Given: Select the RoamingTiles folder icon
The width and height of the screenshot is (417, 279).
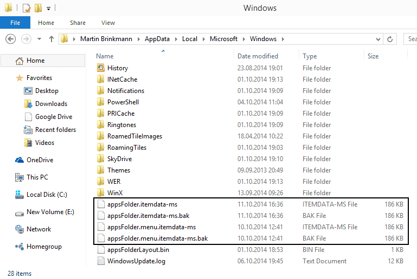Looking at the screenshot, I should pyautogui.click(x=100, y=148).
